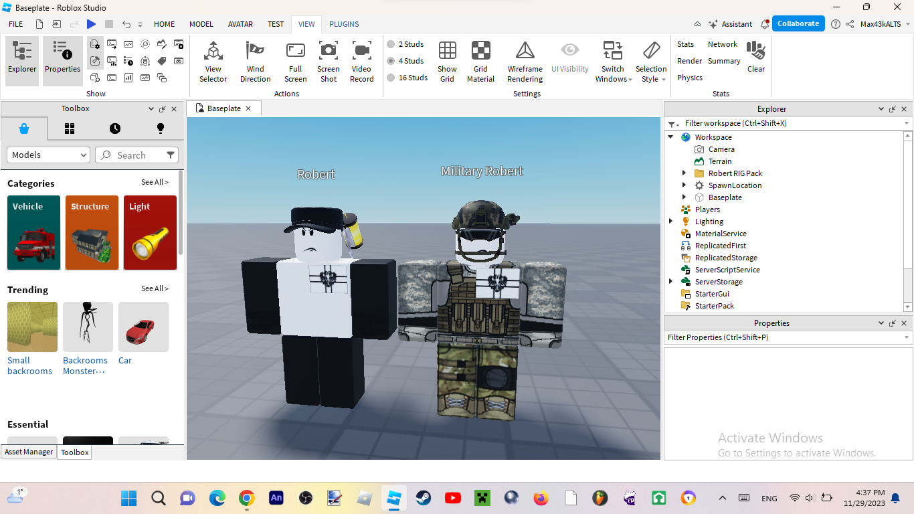Toggle Show Grid
914x514 pixels.
(x=447, y=61)
